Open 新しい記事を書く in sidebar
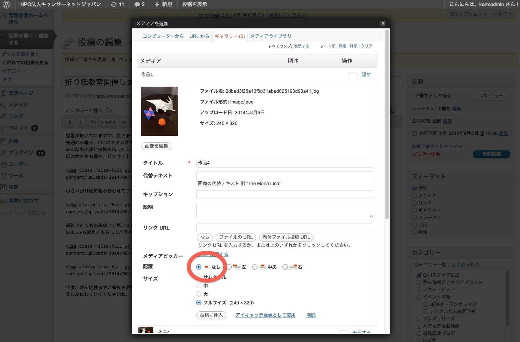This screenshot has height=342, width=520. tap(20, 54)
